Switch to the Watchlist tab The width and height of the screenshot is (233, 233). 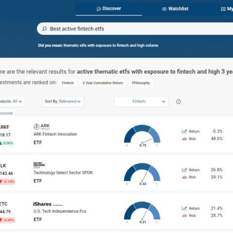[x=175, y=9]
